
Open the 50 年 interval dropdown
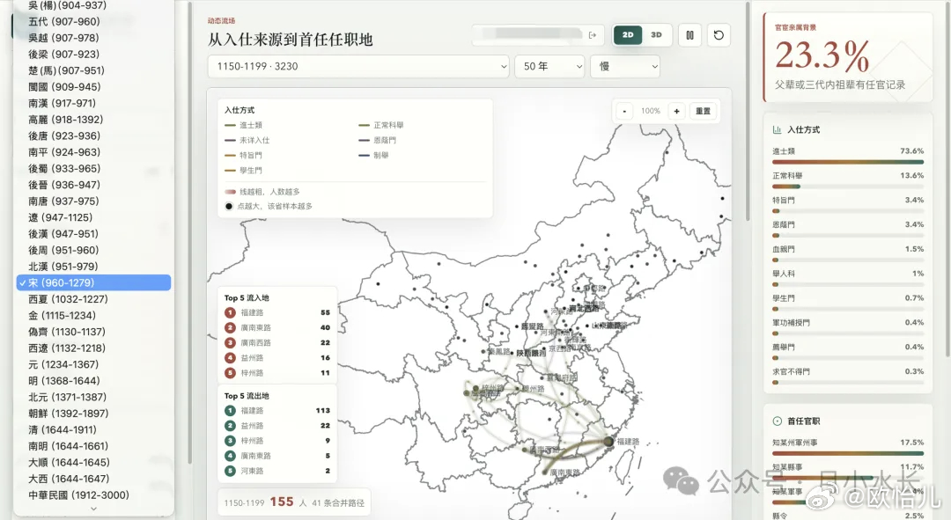point(549,67)
